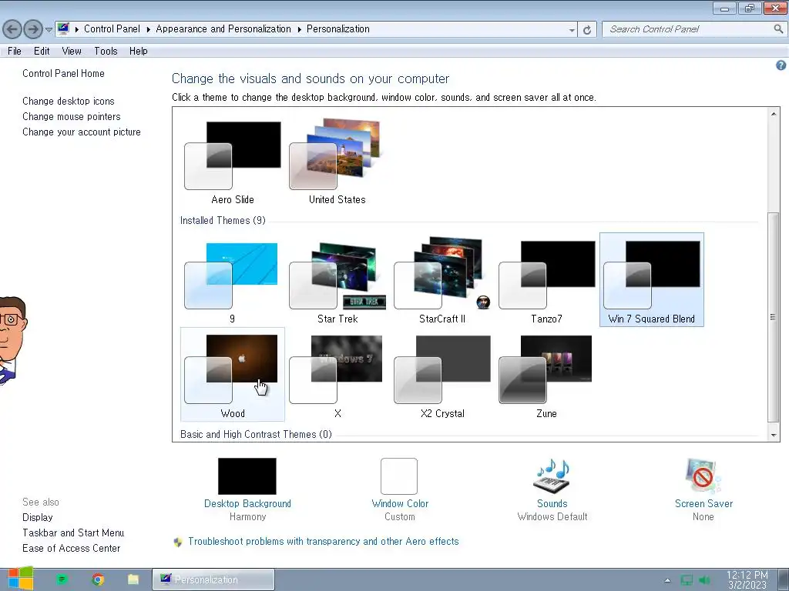Screen dimensions: 789x591
Task: Open the address bar history dropdown
Action: click(x=572, y=30)
